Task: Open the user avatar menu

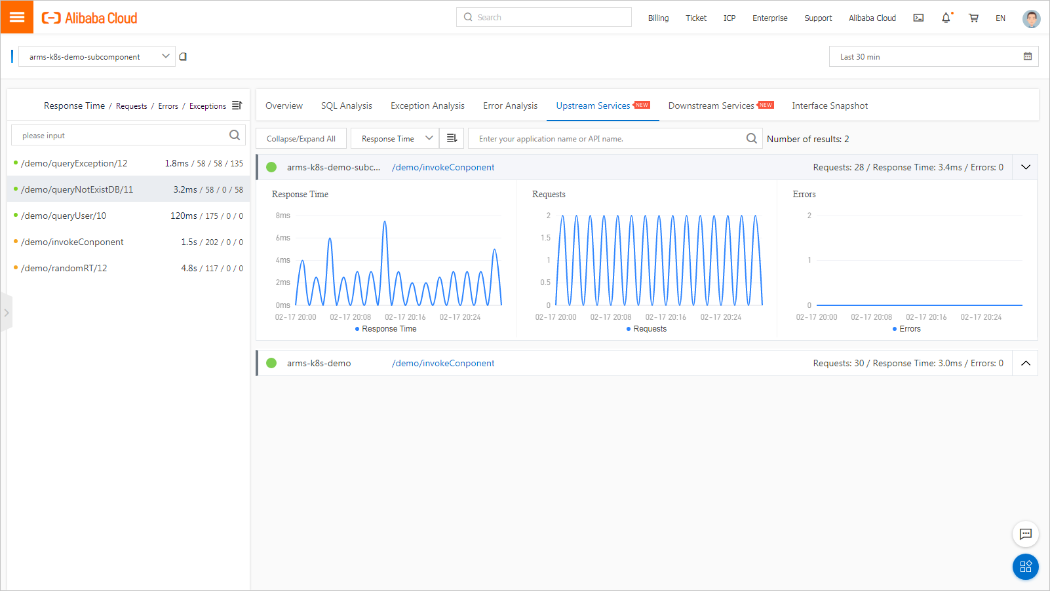Action: [1031, 18]
